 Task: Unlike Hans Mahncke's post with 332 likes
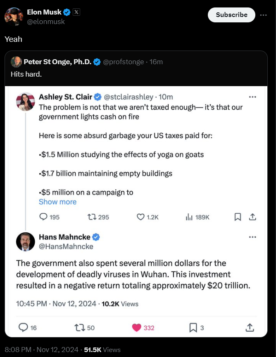[x=137, y=328]
